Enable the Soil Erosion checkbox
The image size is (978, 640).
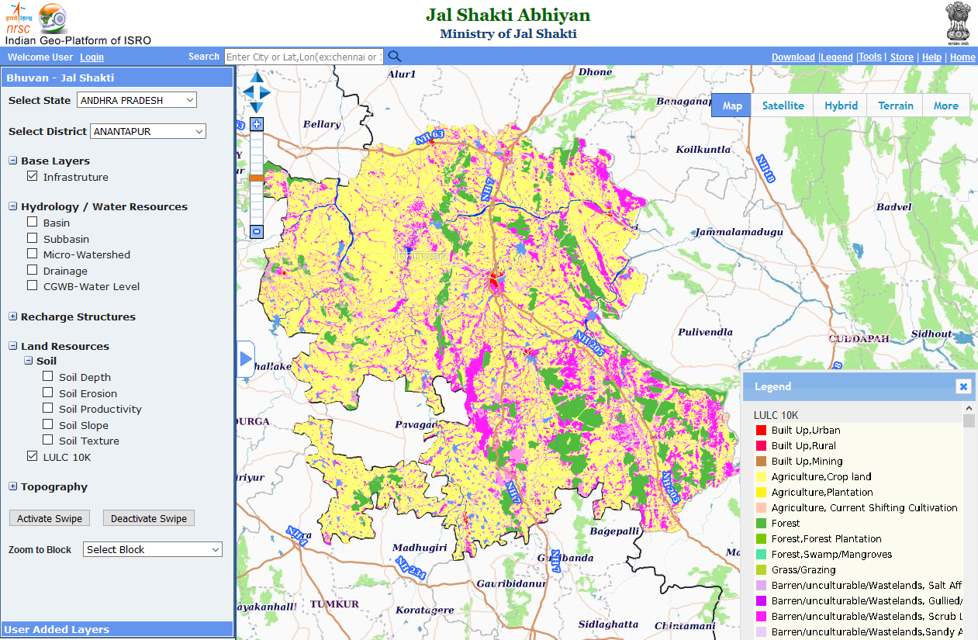[48, 393]
